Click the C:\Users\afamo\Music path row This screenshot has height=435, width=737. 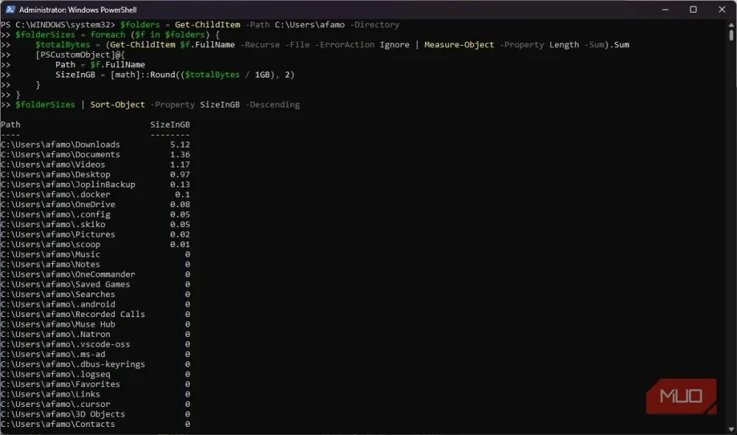50,254
